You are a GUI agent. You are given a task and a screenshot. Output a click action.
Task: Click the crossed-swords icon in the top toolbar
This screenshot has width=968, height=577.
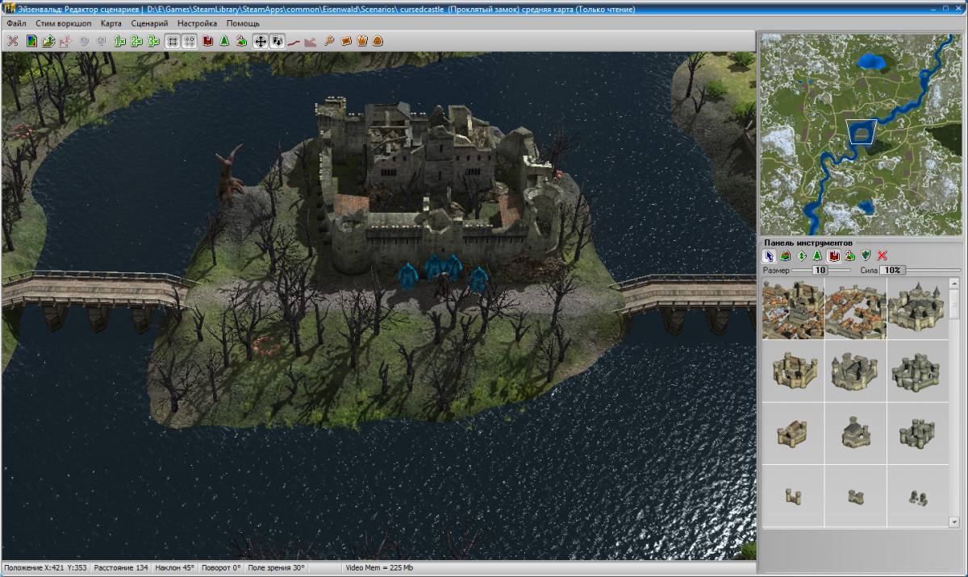tap(12, 41)
